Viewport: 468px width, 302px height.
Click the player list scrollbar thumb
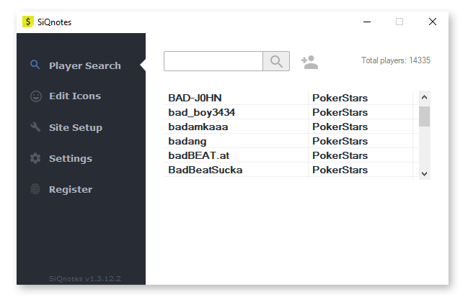coord(424,116)
